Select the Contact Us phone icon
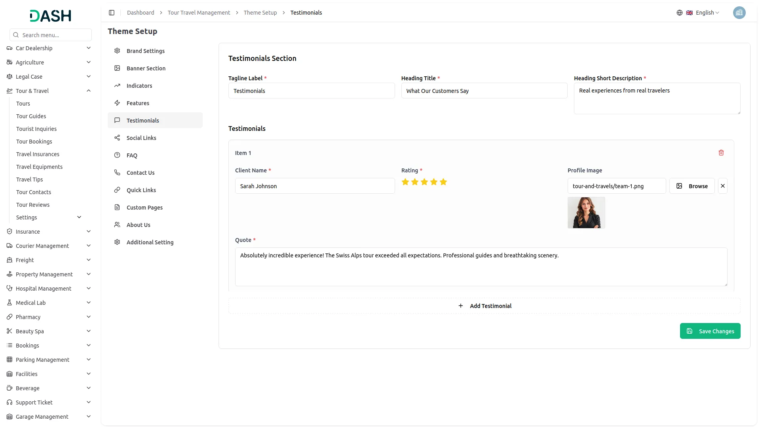Image resolution: width=760 pixels, height=427 pixels. pos(117,172)
